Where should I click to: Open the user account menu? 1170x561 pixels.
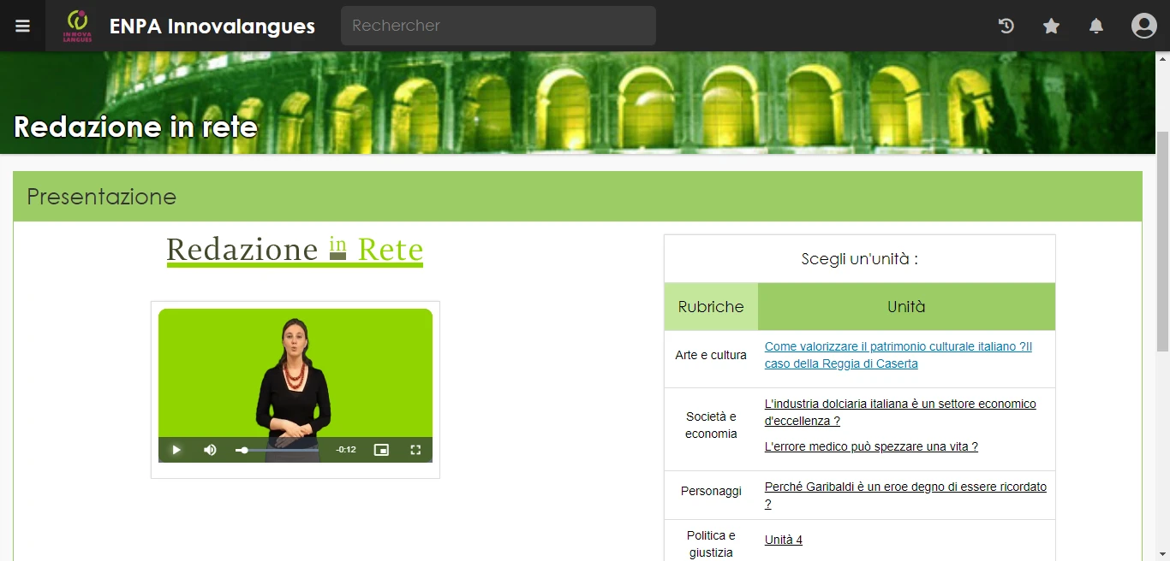[x=1143, y=26]
